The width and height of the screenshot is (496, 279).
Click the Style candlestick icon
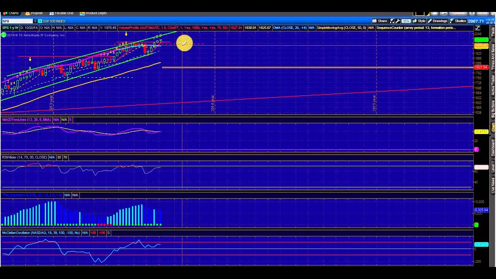[x=415, y=21]
